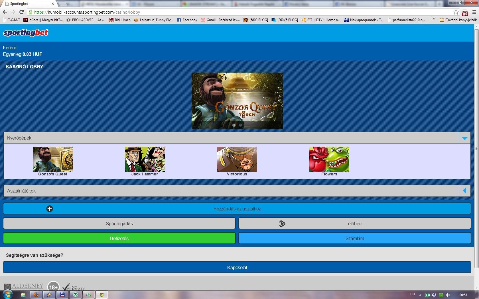The height and width of the screenshot is (299, 479).
Task: Click the VeriSign logo
Action: click(x=74, y=287)
